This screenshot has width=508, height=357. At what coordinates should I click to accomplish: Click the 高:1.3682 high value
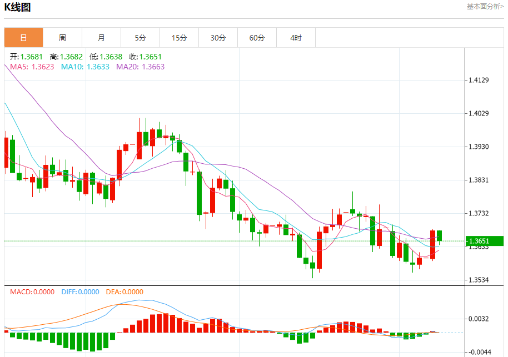point(66,57)
